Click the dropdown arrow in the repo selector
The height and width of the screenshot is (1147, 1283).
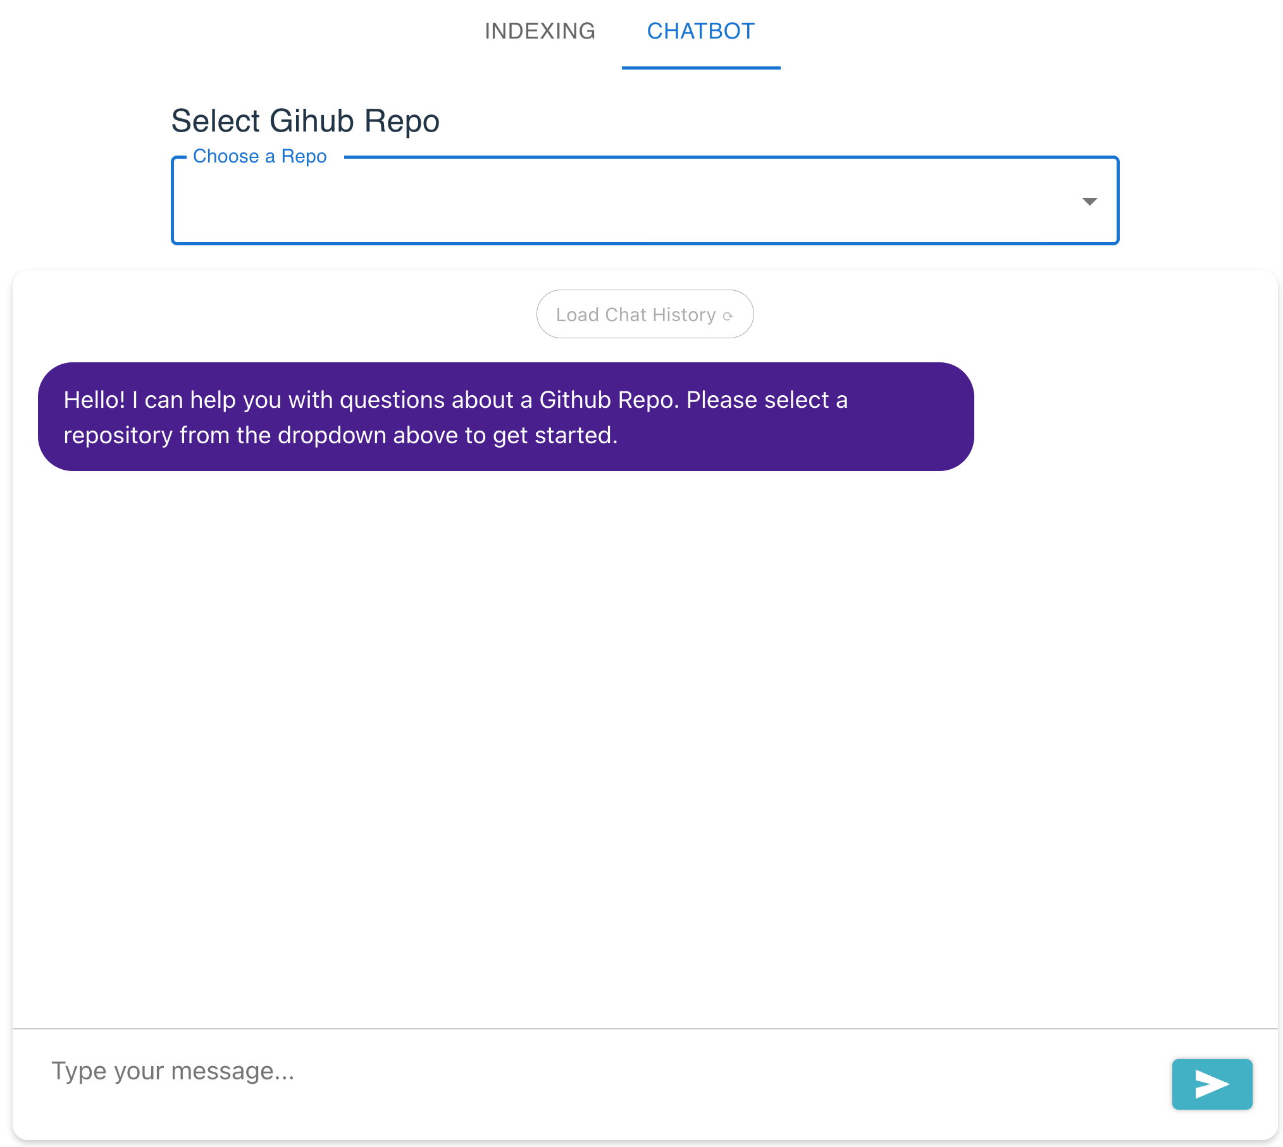pyautogui.click(x=1089, y=202)
